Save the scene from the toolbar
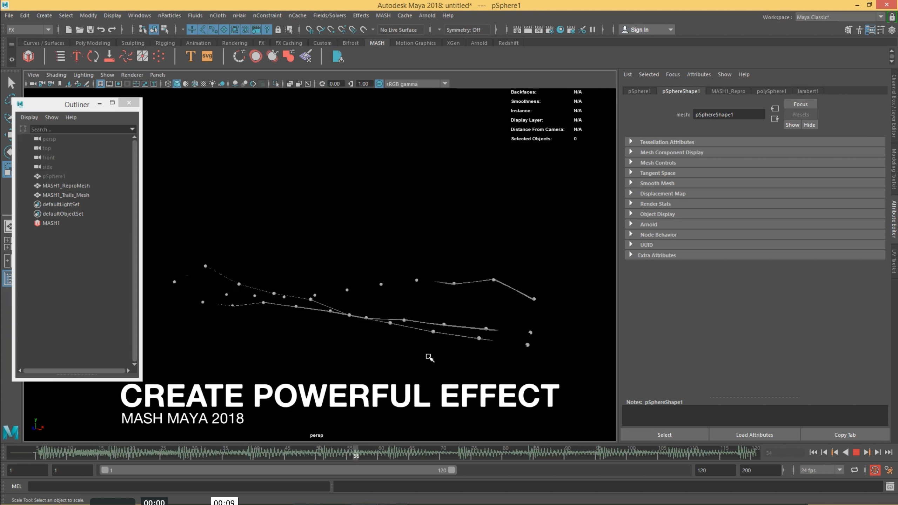This screenshot has width=898, height=505. pos(90,30)
